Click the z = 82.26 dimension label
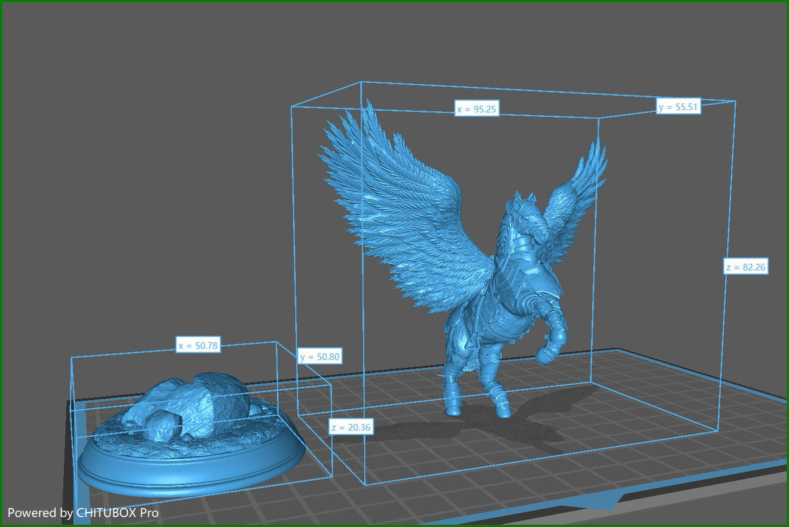 pos(746,267)
